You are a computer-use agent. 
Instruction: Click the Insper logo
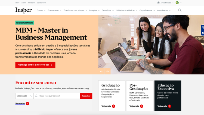click(24, 10)
